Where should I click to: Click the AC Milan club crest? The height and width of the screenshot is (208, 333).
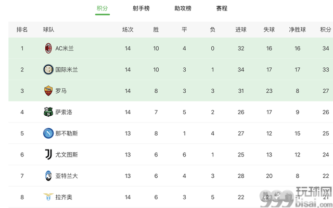48,48
